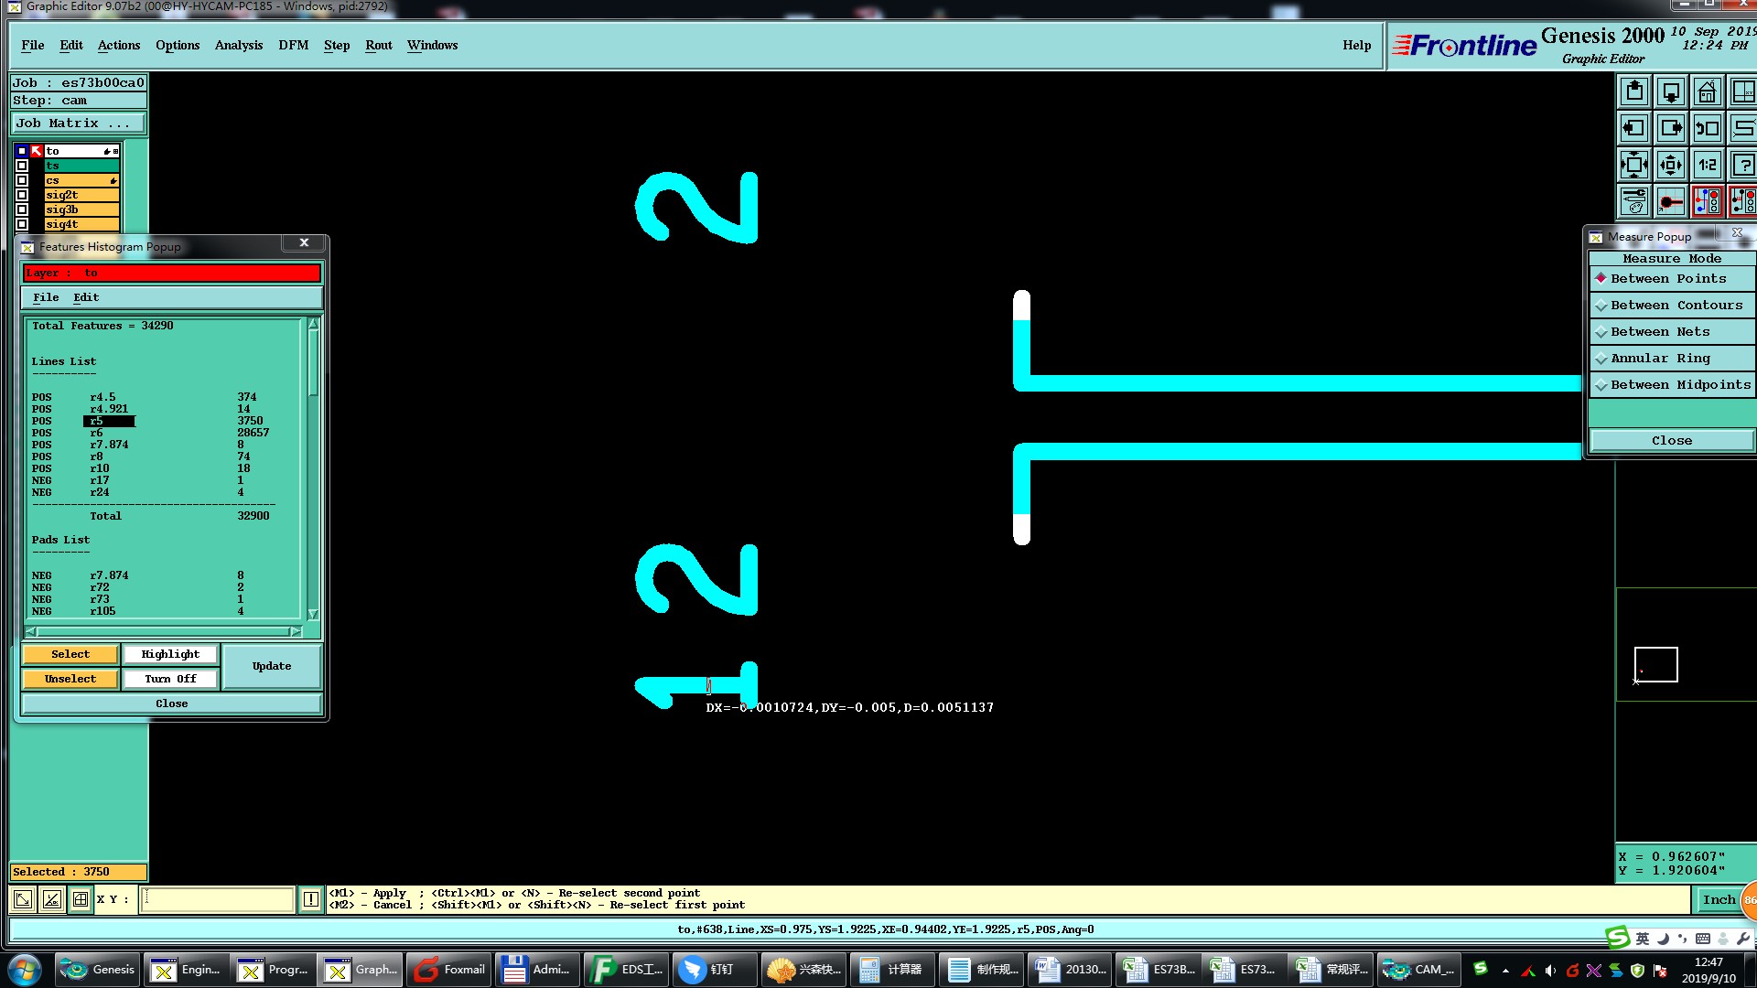Click the pan up arrow icon

[x=1634, y=92]
